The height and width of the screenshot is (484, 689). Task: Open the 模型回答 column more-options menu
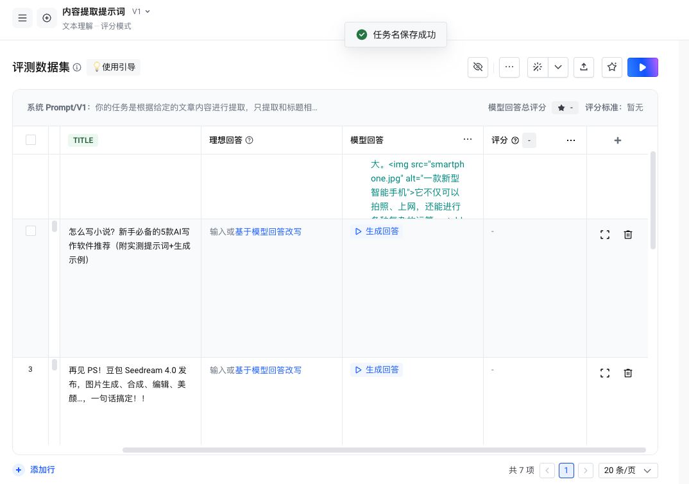(x=468, y=140)
